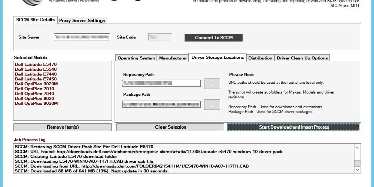Click 'Downloading E5470-WIN10-A07-117FH.CAB driver cab file' line
Screen dimensions: 374x187
point(84,161)
